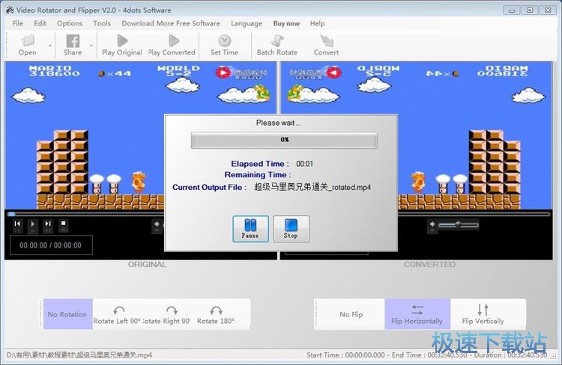This screenshot has height=365, width=562.
Task: Click the Buy now menu item
Action: coord(286,23)
